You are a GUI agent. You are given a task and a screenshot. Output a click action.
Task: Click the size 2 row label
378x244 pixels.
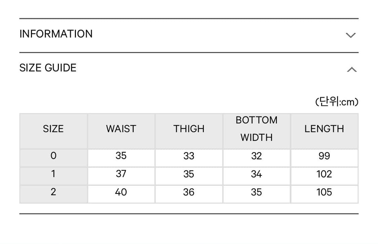[53, 192]
